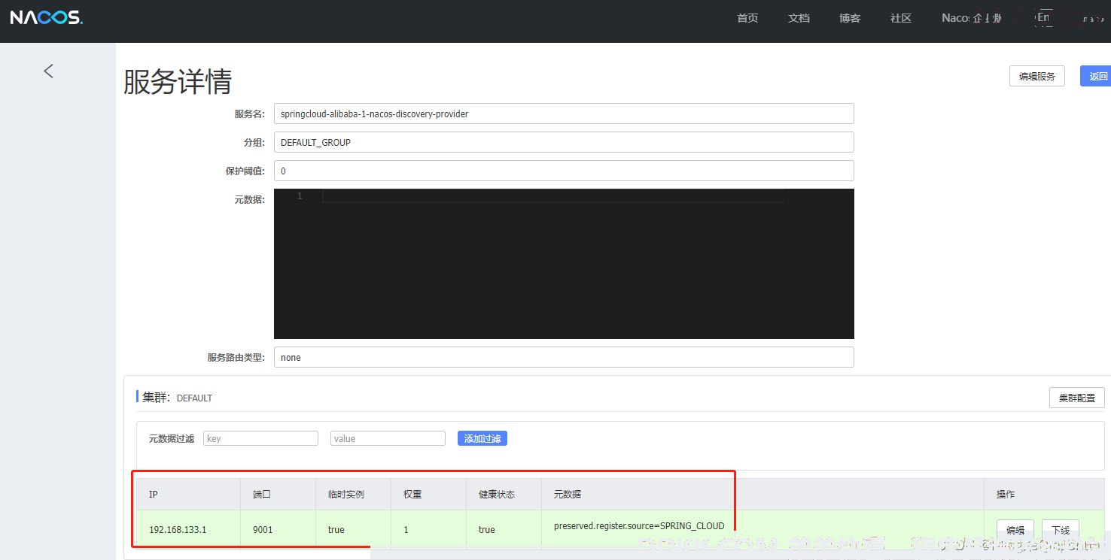Switch language with the En button
Screen dimensions: 1111x560
[x=1044, y=17]
